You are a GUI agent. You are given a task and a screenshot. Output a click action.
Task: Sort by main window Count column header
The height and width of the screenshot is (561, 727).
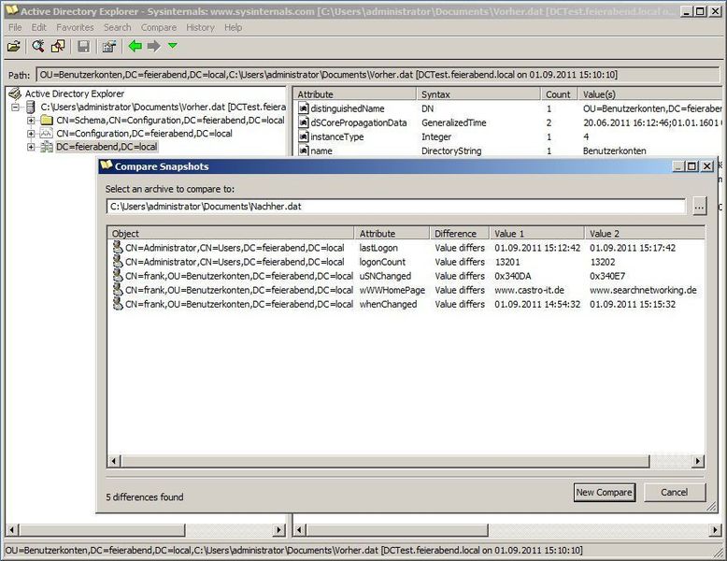pyautogui.click(x=559, y=94)
